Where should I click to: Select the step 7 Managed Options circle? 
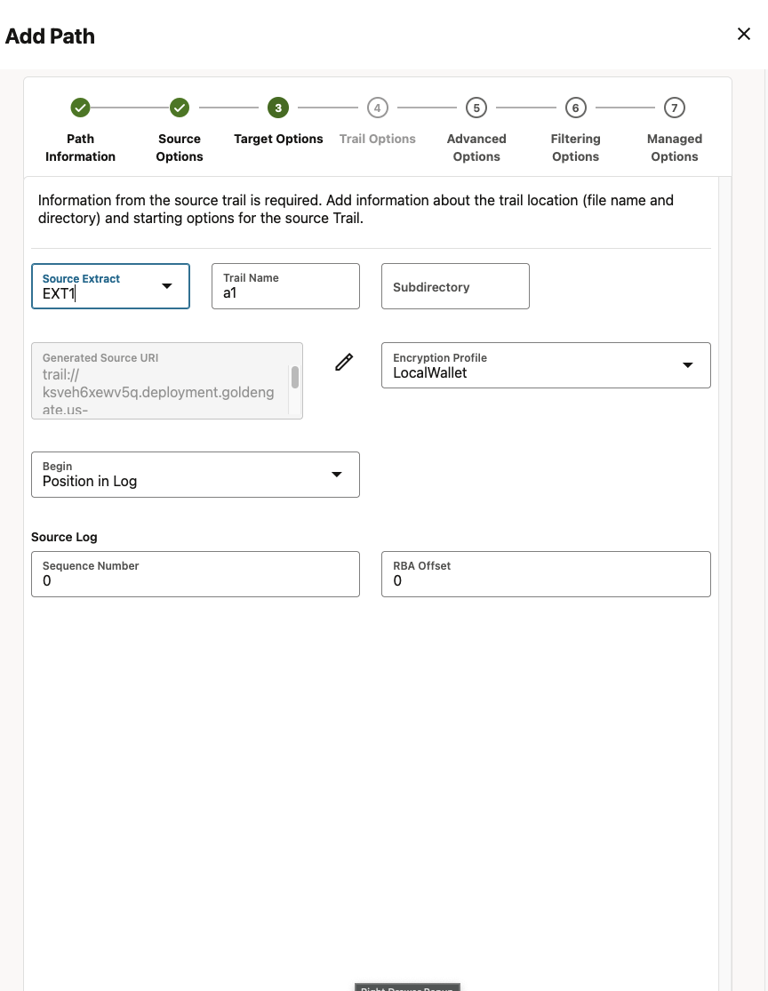[x=674, y=107]
